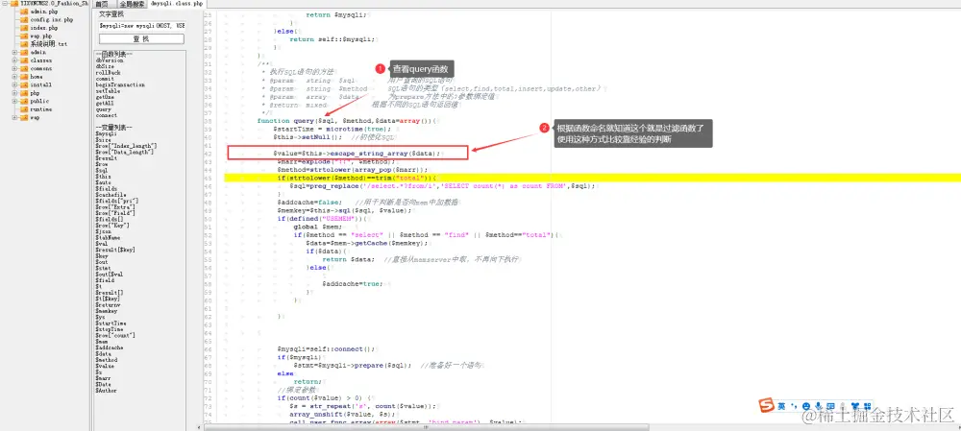This screenshot has height=431, width=961.
Task: Select the $Author variable
Action: pyautogui.click(x=107, y=390)
